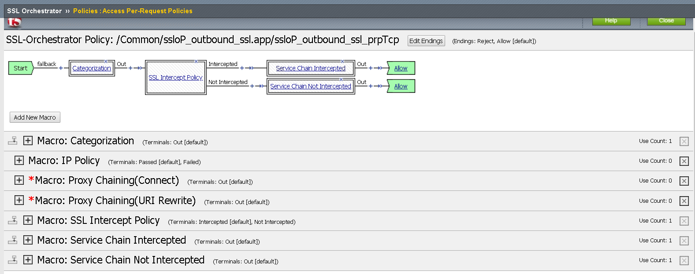Click the green Close button
The width and height of the screenshot is (695, 274).
point(666,21)
